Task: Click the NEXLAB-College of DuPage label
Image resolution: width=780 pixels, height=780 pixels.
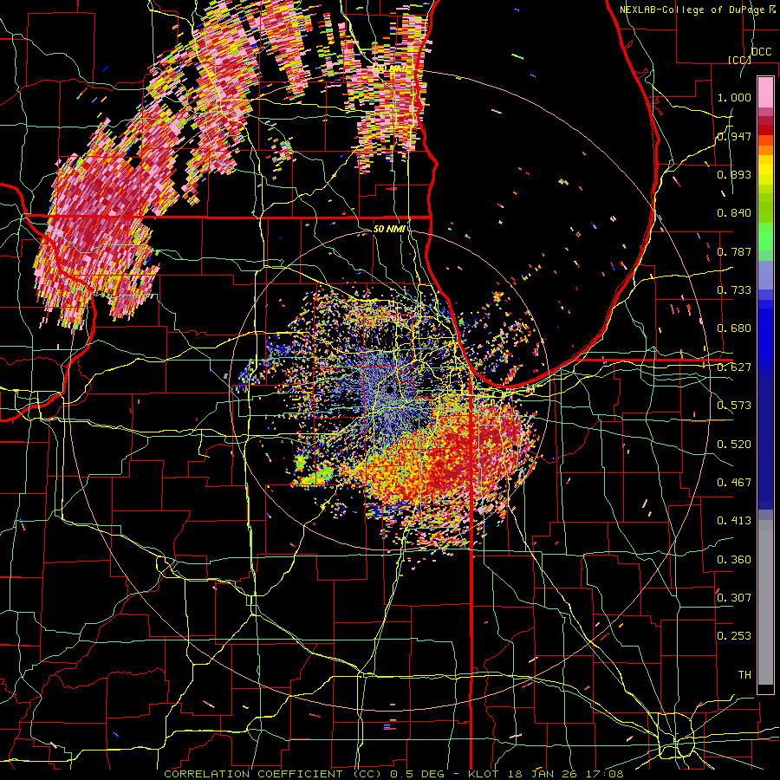Action: point(694,10)
